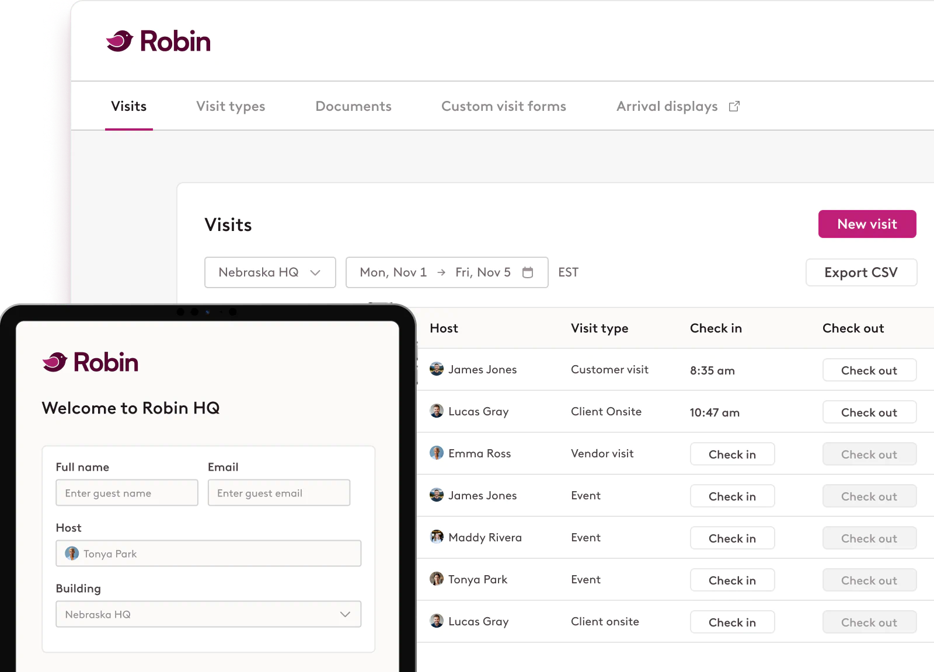This screenshot has width=934, height=672.
Task: Click Vendor visit type text
Action: [602, 453]
